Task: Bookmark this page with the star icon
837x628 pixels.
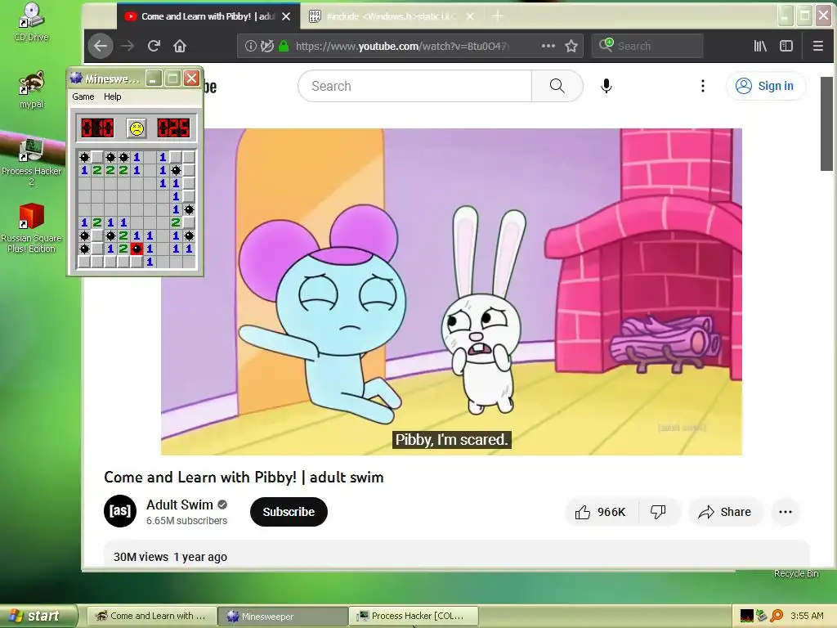Action: pos(571,46)
